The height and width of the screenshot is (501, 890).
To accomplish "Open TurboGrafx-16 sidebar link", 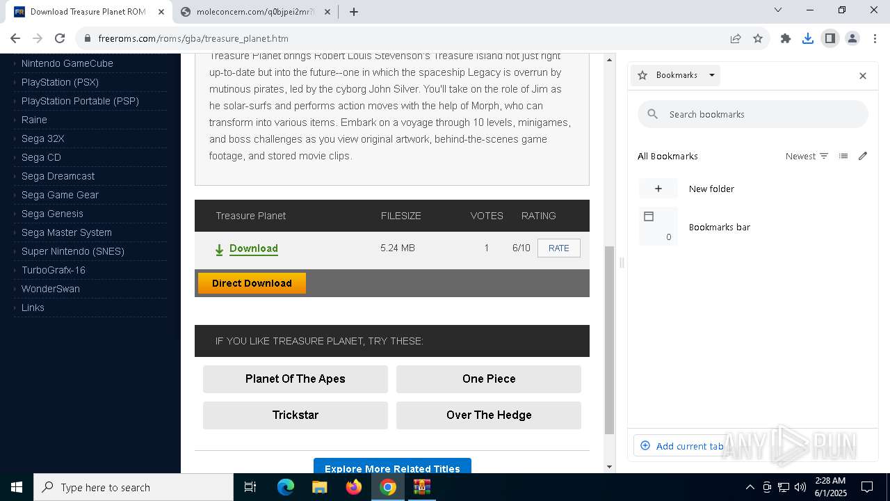I will [54, 270].
